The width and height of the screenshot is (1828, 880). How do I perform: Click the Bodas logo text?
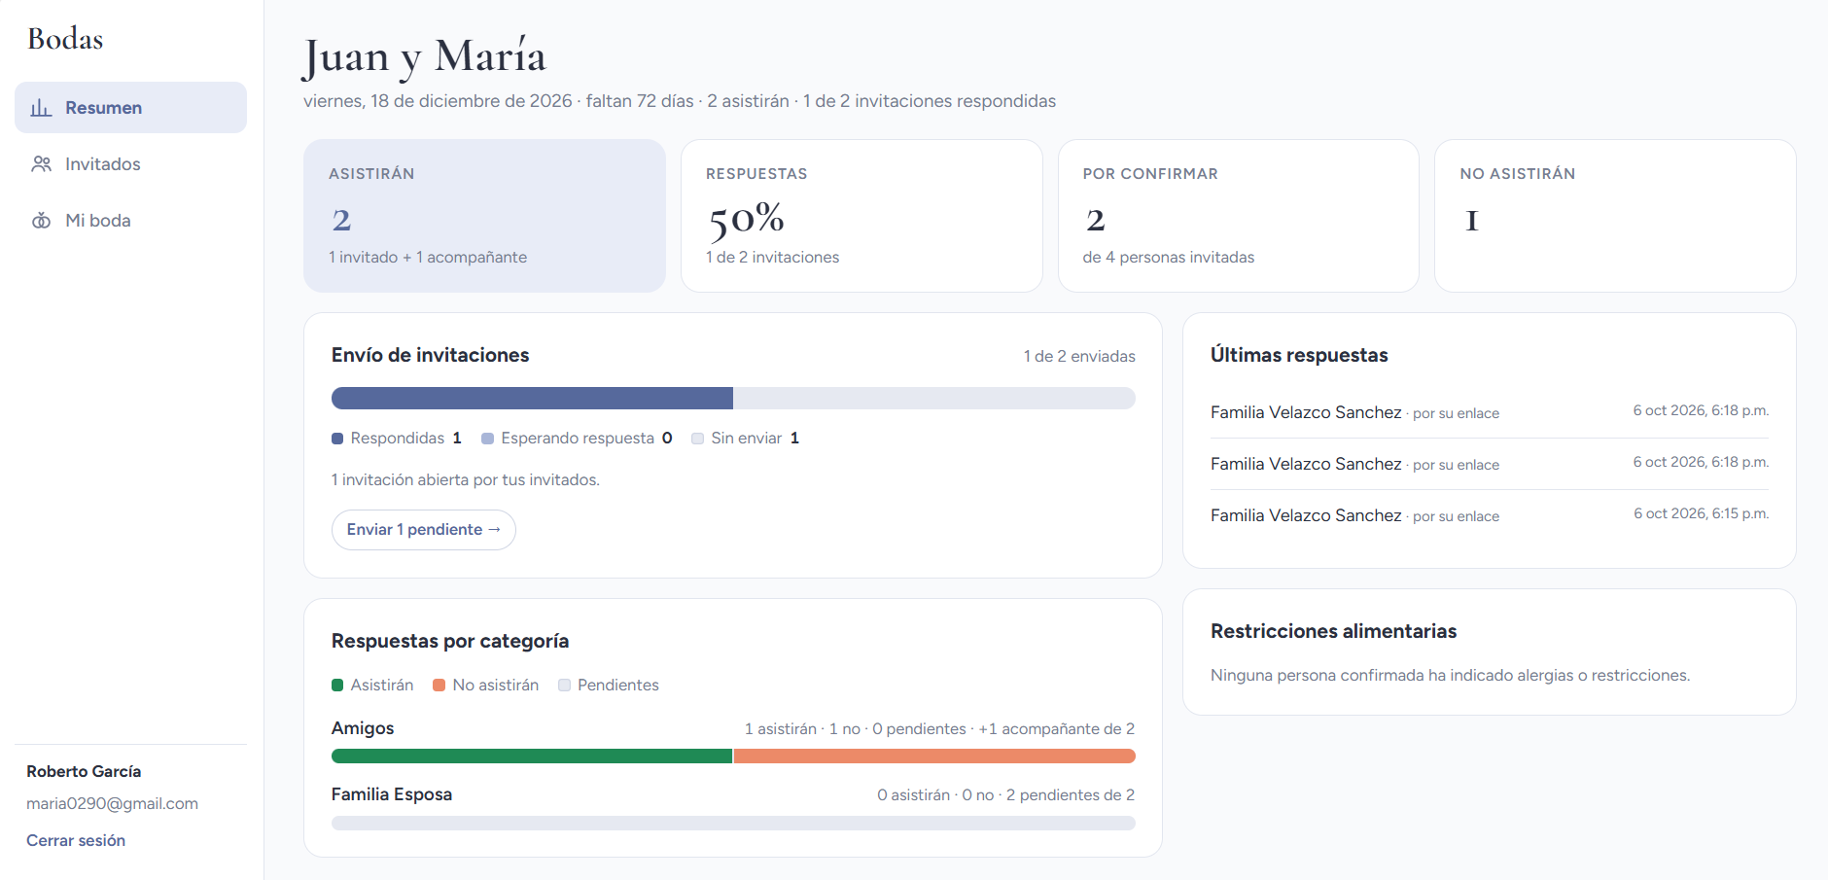click(x=65, y=39)
